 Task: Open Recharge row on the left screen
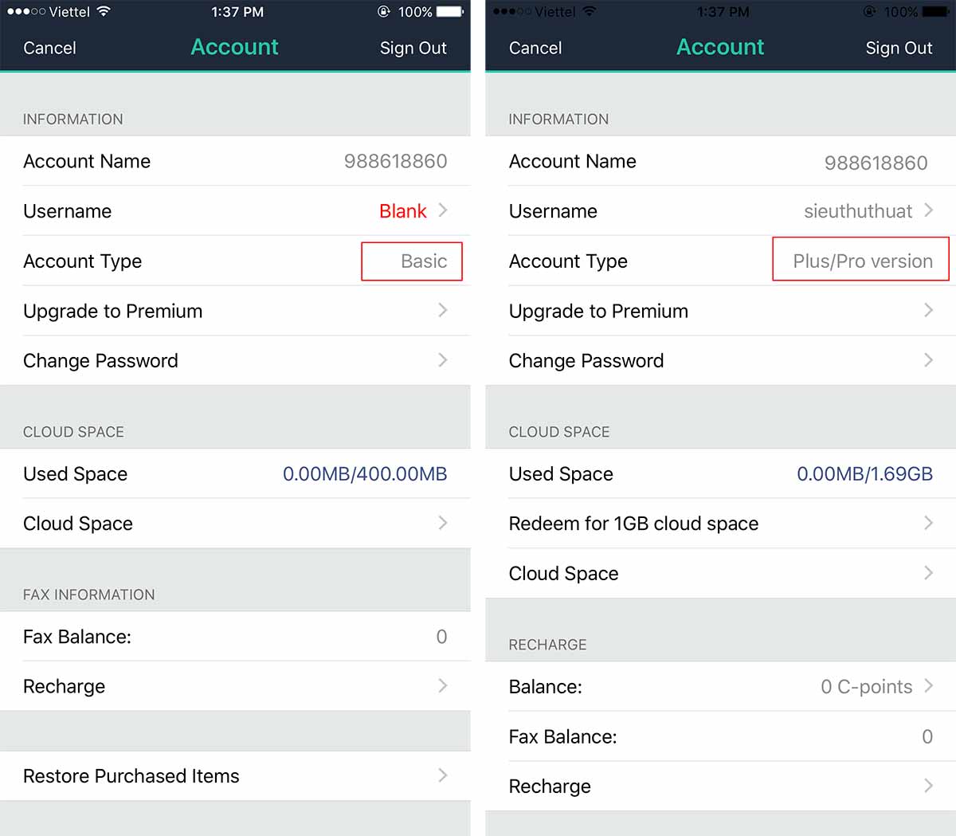(x=235, y=686)
